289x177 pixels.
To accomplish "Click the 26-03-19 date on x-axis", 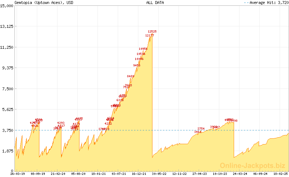I will [x=17, y=174].
